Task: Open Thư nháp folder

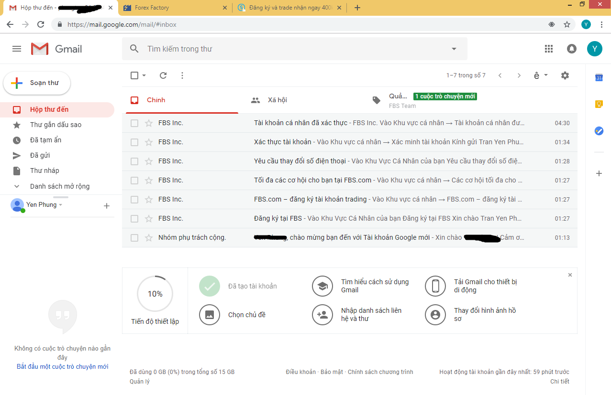Action: [57, 171]
